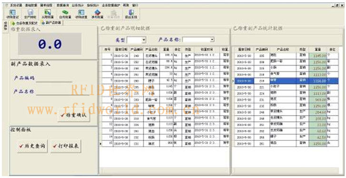Click the blue window icon at toolbar start

[12, 14]
